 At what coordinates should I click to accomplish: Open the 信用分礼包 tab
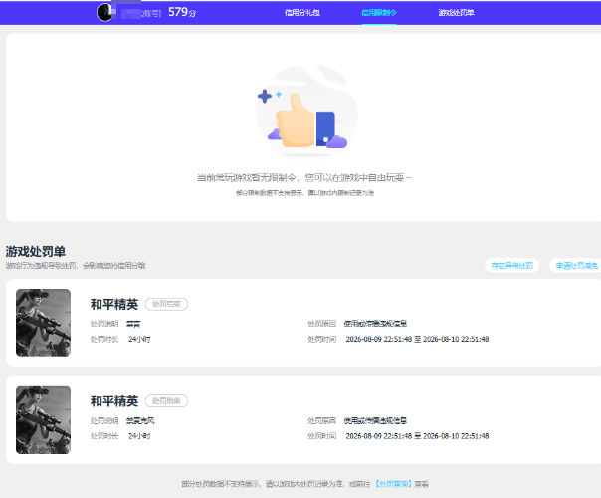(x=302, y=13)
